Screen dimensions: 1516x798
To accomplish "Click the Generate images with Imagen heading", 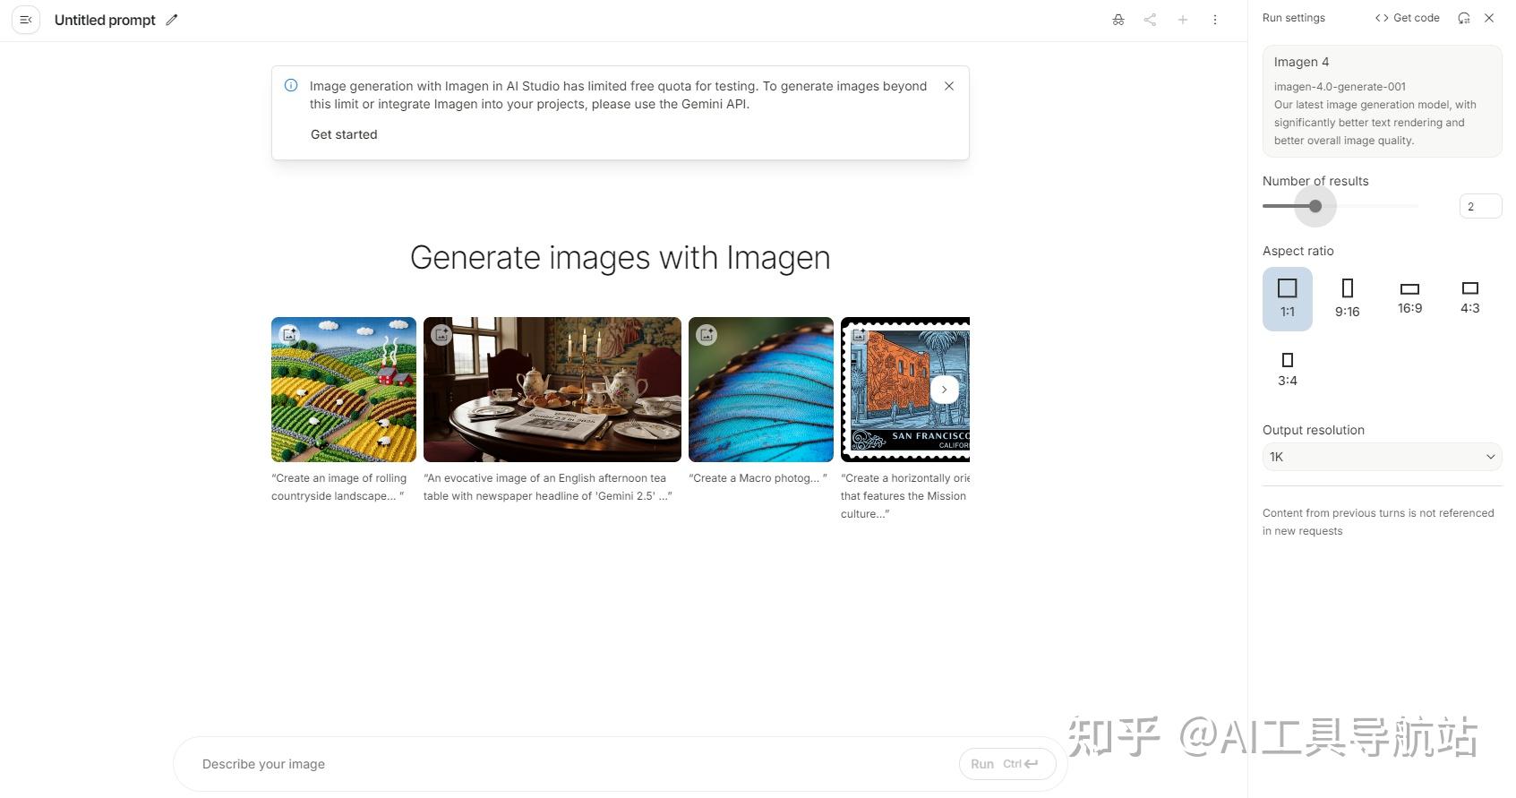I will coord(621,258).
